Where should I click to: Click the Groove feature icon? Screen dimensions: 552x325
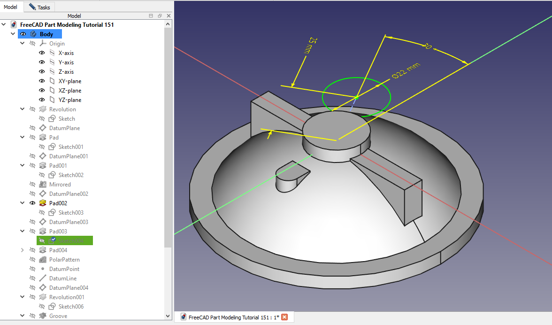(x=43, y=316)
